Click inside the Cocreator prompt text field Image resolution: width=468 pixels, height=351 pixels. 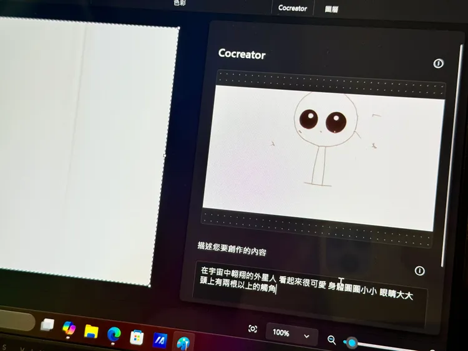pyautogui.click(x=310, y=294)
